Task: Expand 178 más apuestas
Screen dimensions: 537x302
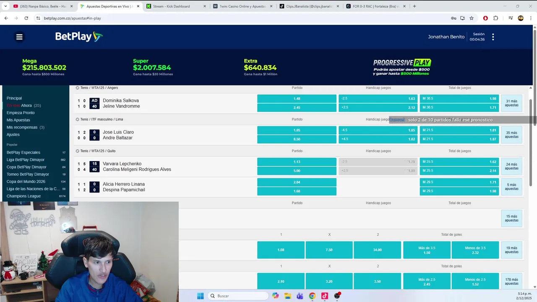Action: pyautogui.click(x=511, y=281)
